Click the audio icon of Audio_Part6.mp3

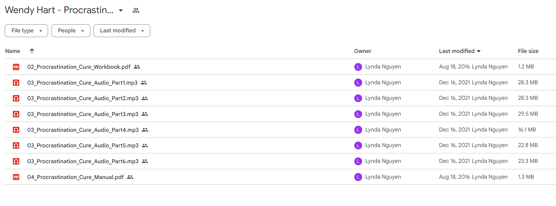[16, 161]
